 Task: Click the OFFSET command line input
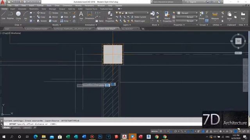tap(103, 124)
